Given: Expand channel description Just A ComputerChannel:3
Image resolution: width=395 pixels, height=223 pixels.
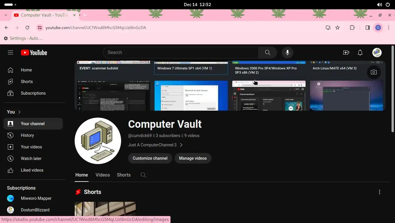Looking at the screenshot, I should pyautogui.click(x=155, y=145).
